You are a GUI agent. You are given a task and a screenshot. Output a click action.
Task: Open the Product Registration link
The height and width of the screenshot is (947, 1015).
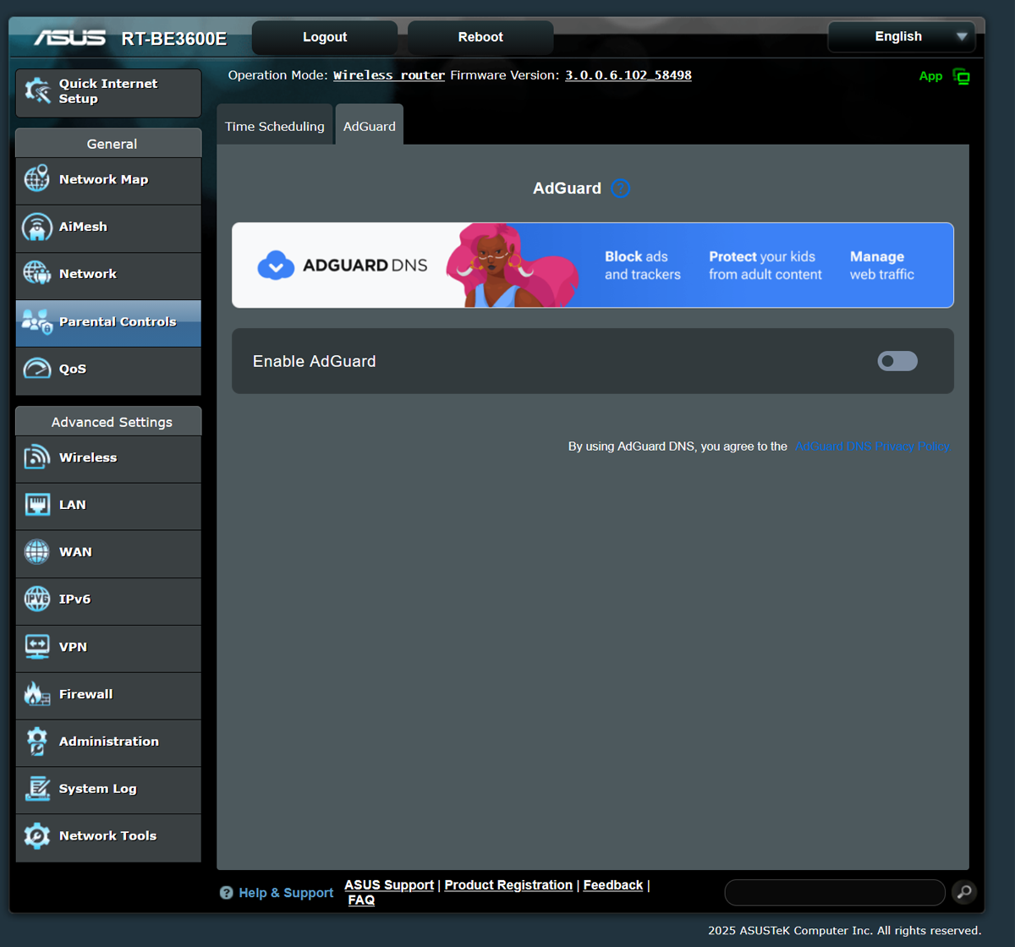pos(508,884)
